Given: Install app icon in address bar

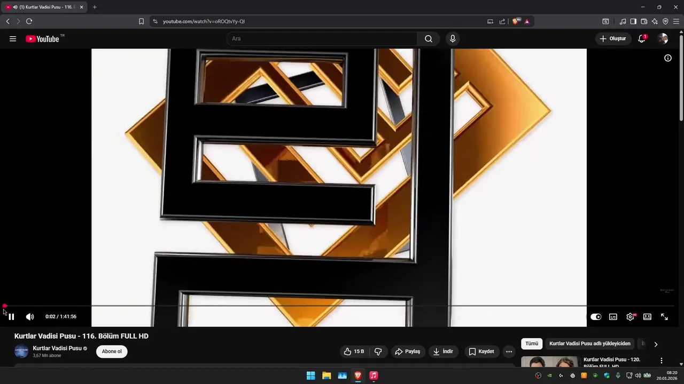Looking at the screenshot, I should [x=490, y=21].
